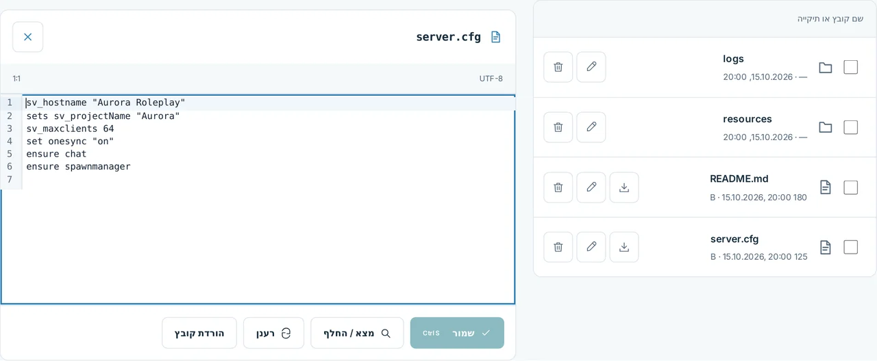Click the 1:1 cursor position indicator
This screenshot has width=877, height=361.
[x=16, y=79]
